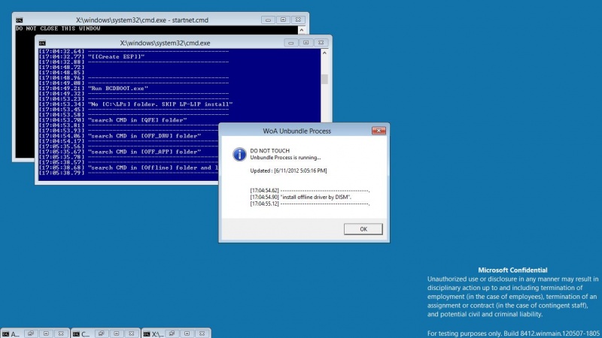This screenshot has height=338, width=602.
Task: Restore the minimized "C..." console window
Action: tap(102, 333)
